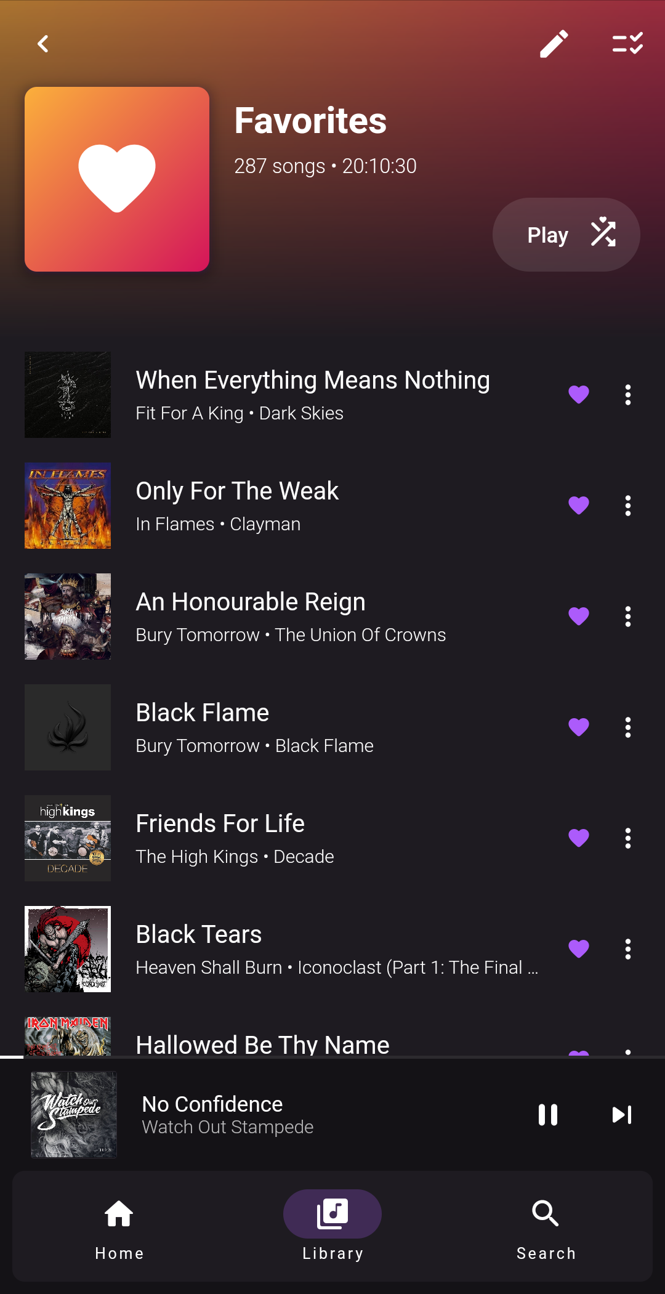Pause the currently playing song
The width and height of the screenshot is (665, 1294).
[547, 1115]
